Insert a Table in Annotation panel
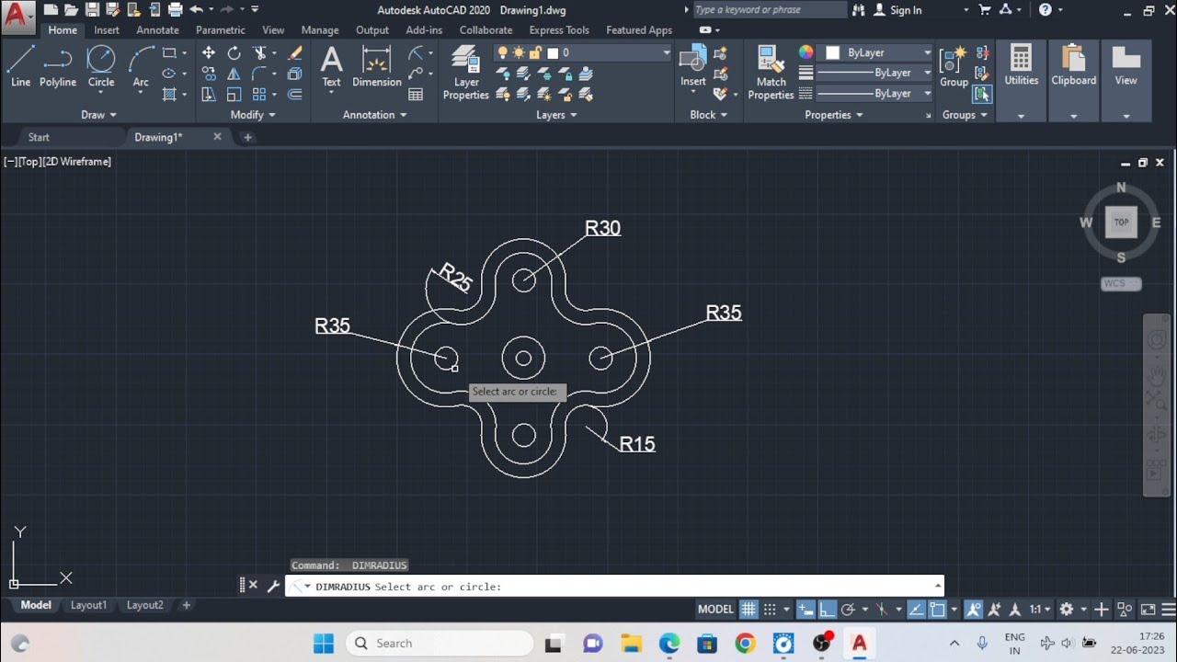1177x662 pixels. click(x=416, y=94)
